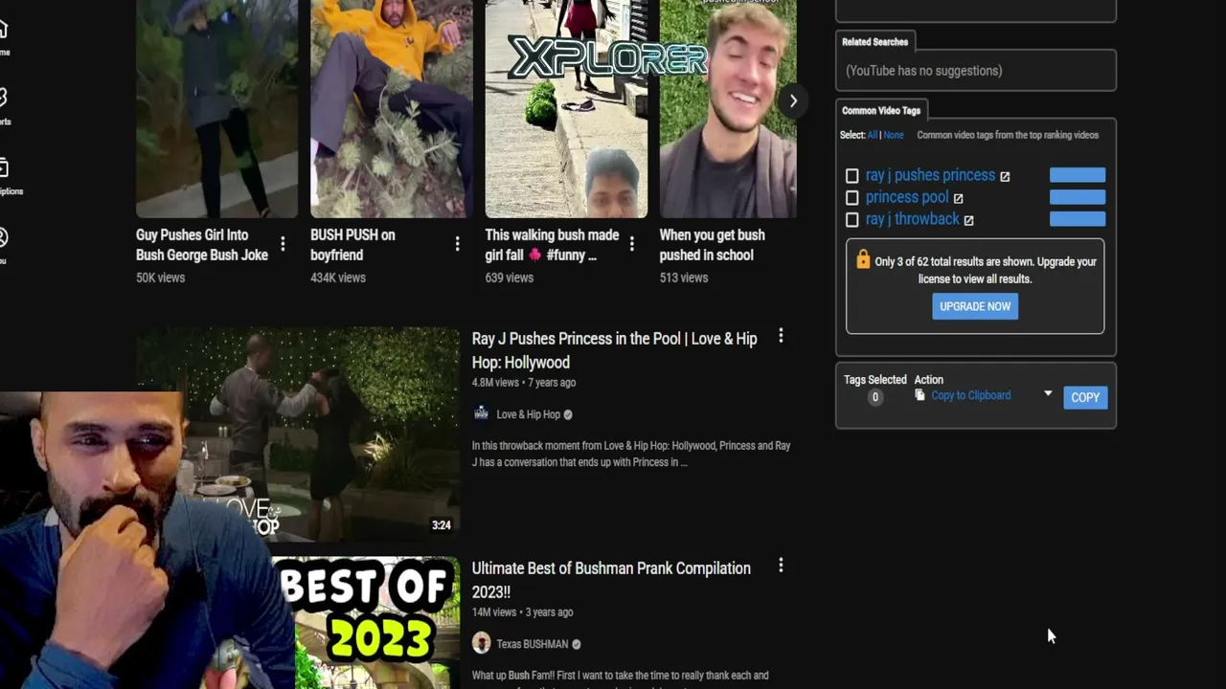Viewport: 1226px width, 689px height.
Task: Click "Guy Pushes Girl Into Bush George Bush Joke" title
Action: [202, 245]
